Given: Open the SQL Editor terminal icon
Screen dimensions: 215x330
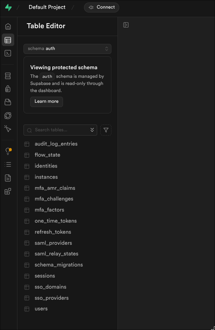Looking at the screenshot, I should (8, 53).
